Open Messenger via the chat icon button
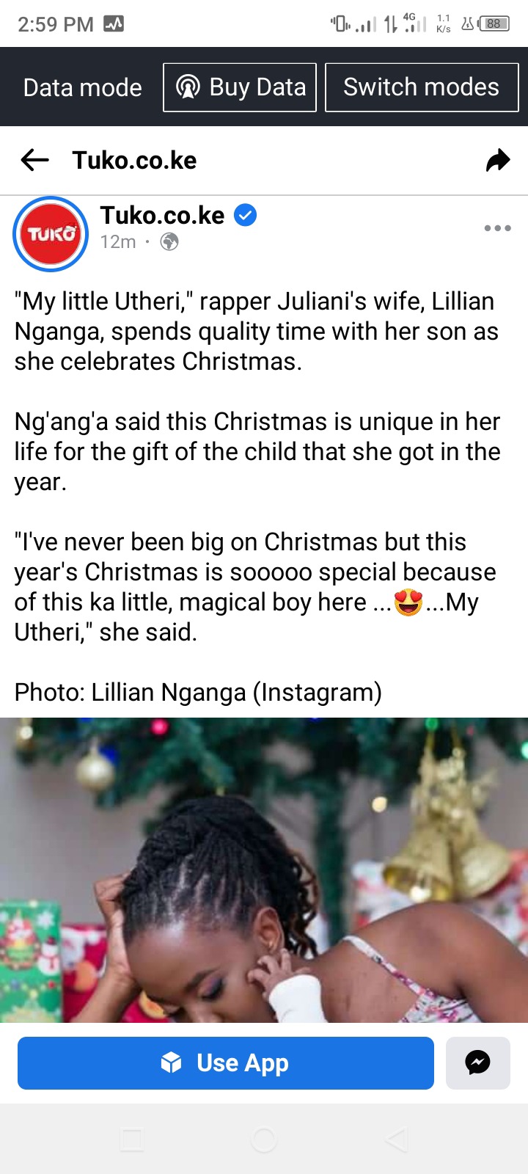Image resolution: width=528 pixels, height=1174 pixels. click(478, 1062)
